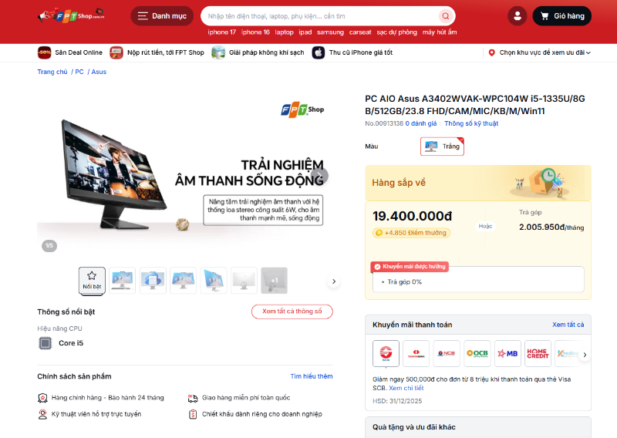Click the Hàng chính hãng warranty icon
Image resolution: width=617 pixels, height=438 pixels.
click(x=42, y=398)
